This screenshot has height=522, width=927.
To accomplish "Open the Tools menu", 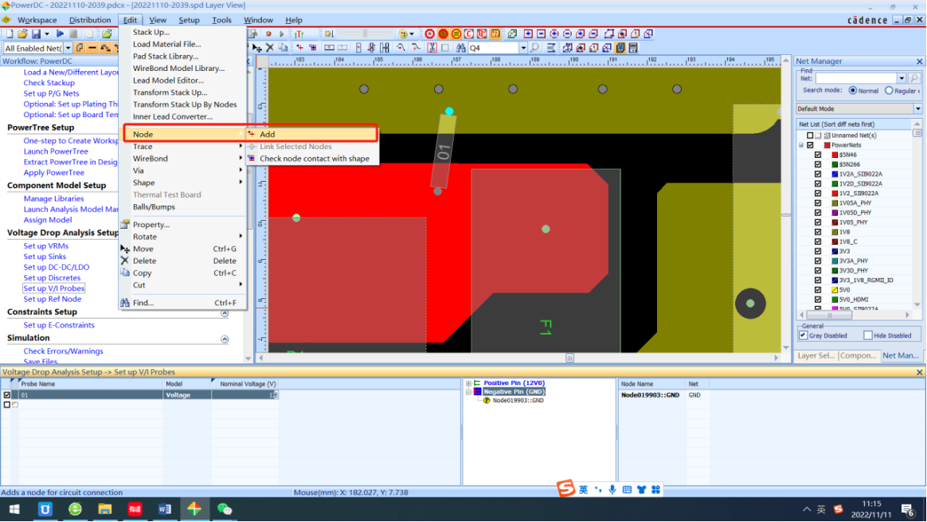I will [221, 20].
